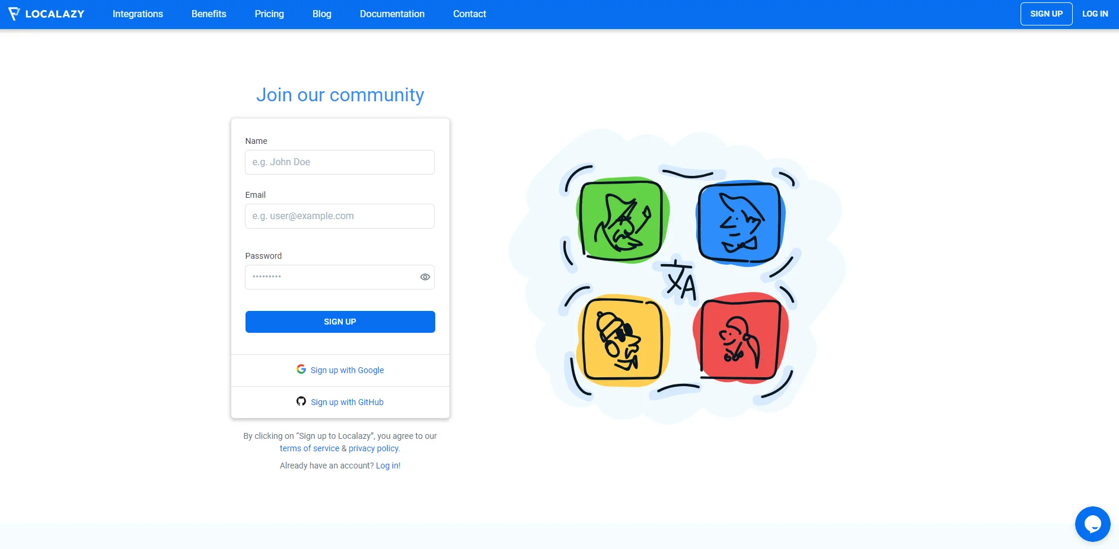Viewport: 1119px width, 549px height.
Task: Click the GitHub octocat icon
Action: pos(301,402)
